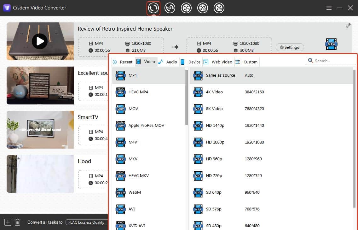Choose 8K Video 7680*4320 preset
358x230 pixels.
click(271, 109)
